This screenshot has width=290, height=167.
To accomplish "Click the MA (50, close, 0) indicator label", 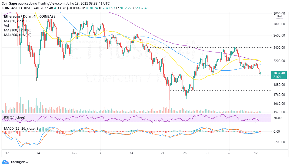I will 17,21.
